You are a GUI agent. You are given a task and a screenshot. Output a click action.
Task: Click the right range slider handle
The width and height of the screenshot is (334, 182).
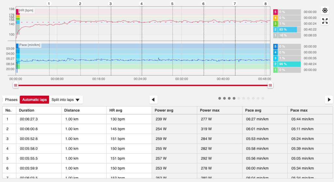[270, 85]
